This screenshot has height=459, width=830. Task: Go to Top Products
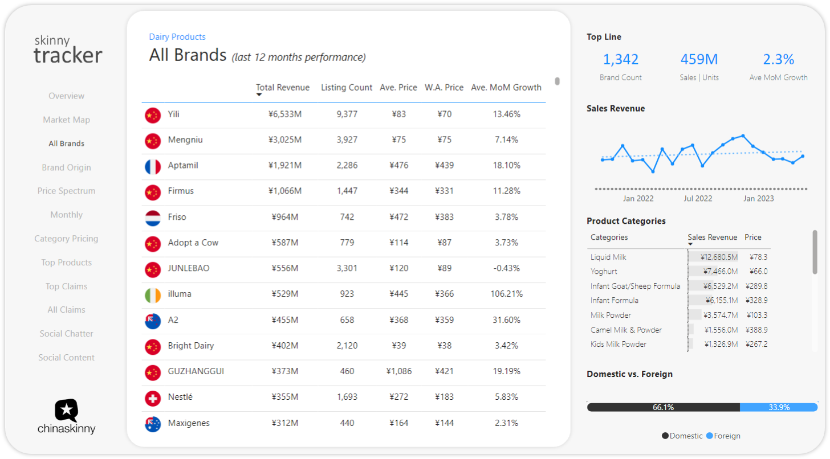click(x=67, y=263)
